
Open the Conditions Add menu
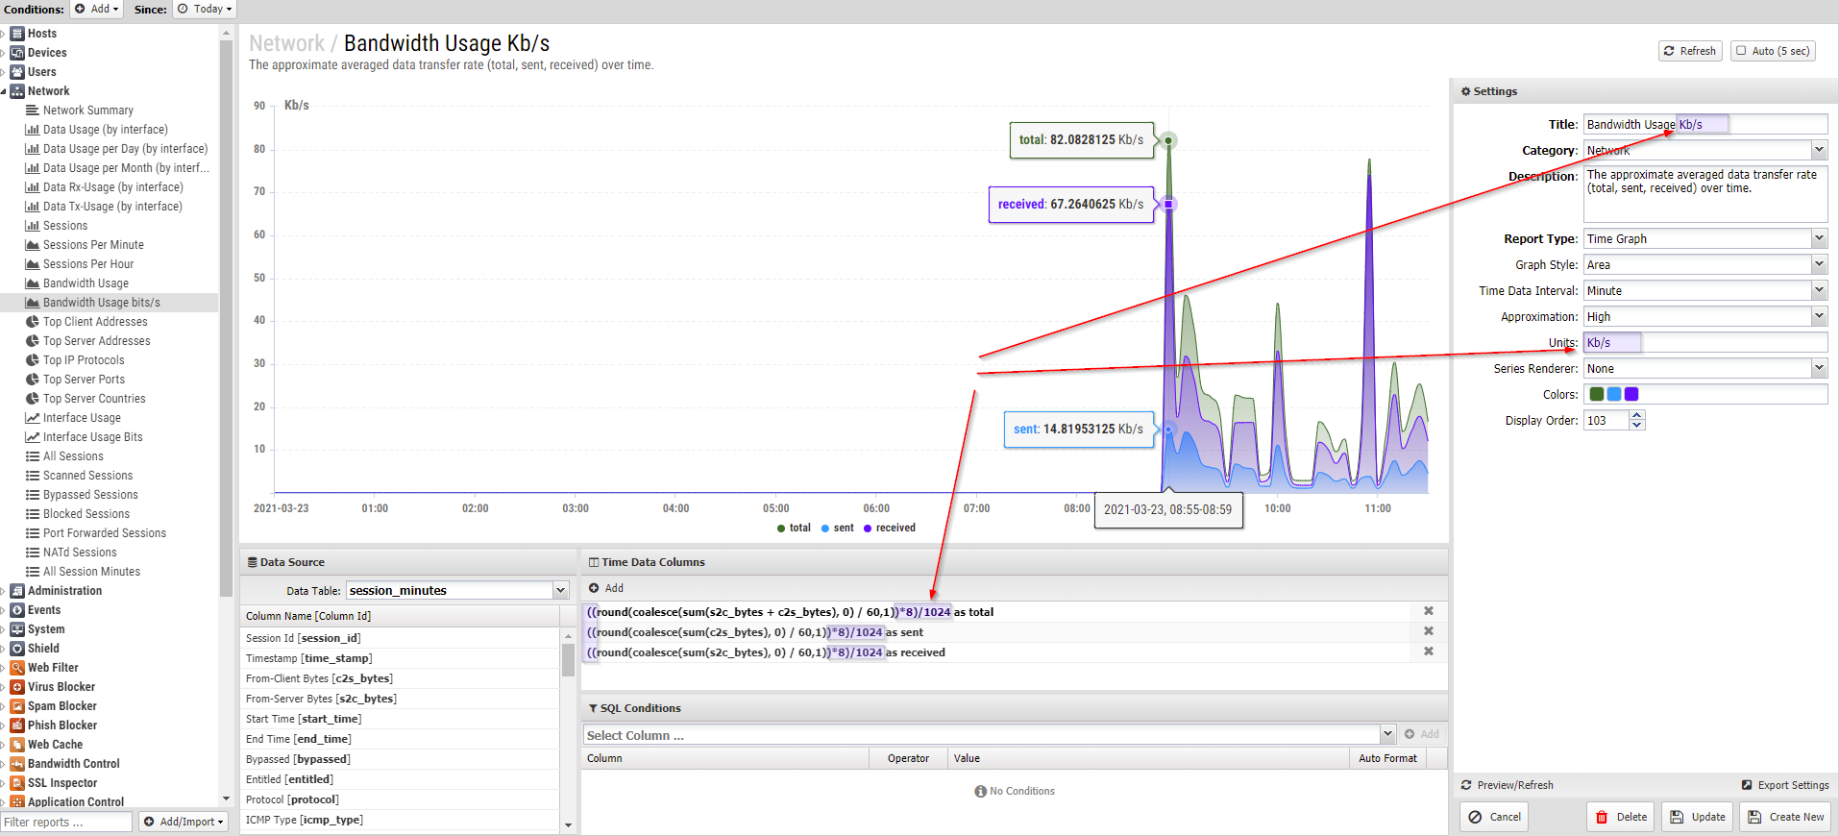click(x=96, y=9)
